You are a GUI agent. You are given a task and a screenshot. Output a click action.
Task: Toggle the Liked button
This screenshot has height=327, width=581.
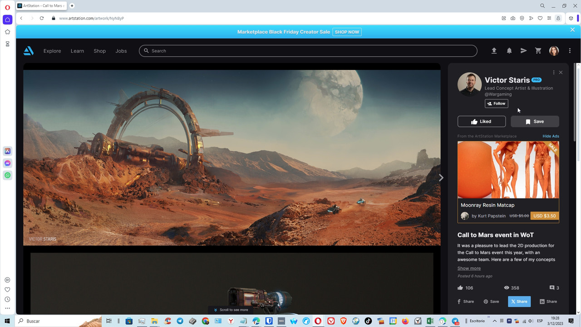pos(482,121)
